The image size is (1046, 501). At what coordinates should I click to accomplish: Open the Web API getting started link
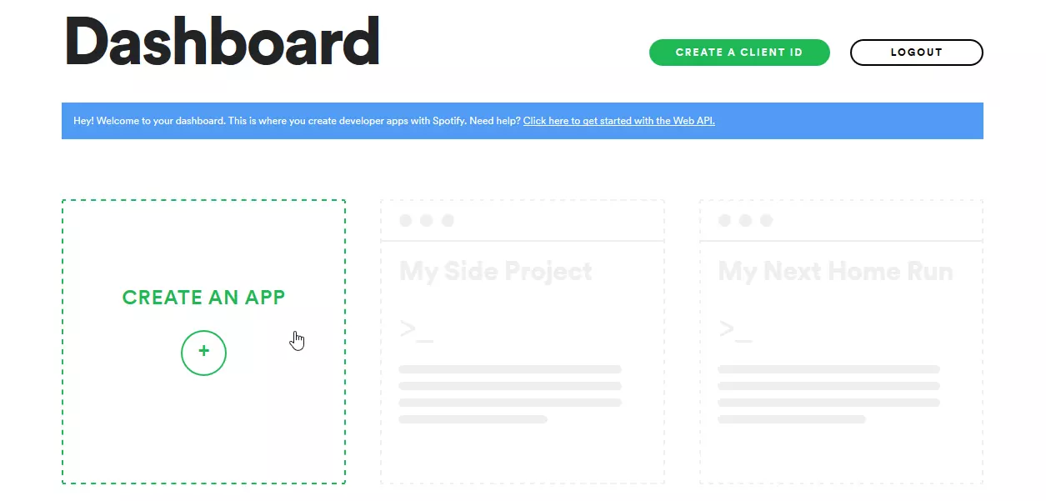[x=618, y=121]
